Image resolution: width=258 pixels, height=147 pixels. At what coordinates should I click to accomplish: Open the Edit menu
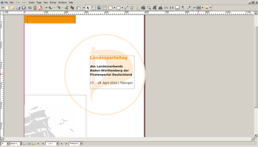coord(12,2)
